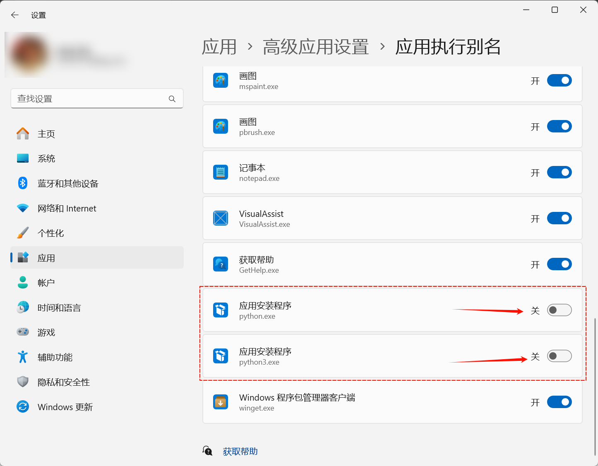598x466 pixels.
Task: Click the 查找设置 search field
Action: (97, 98)
